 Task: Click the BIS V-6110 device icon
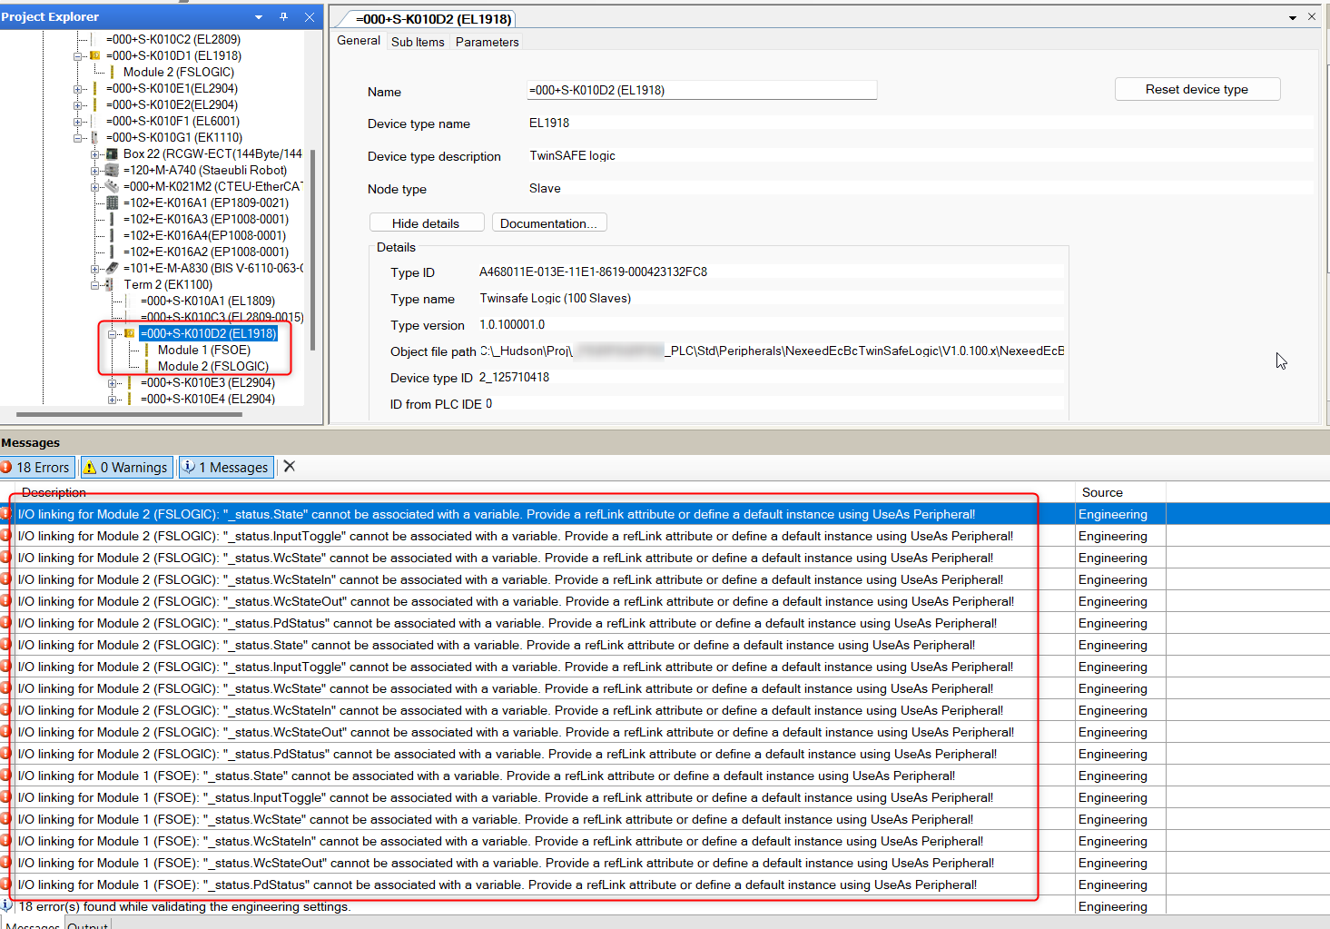112,268
